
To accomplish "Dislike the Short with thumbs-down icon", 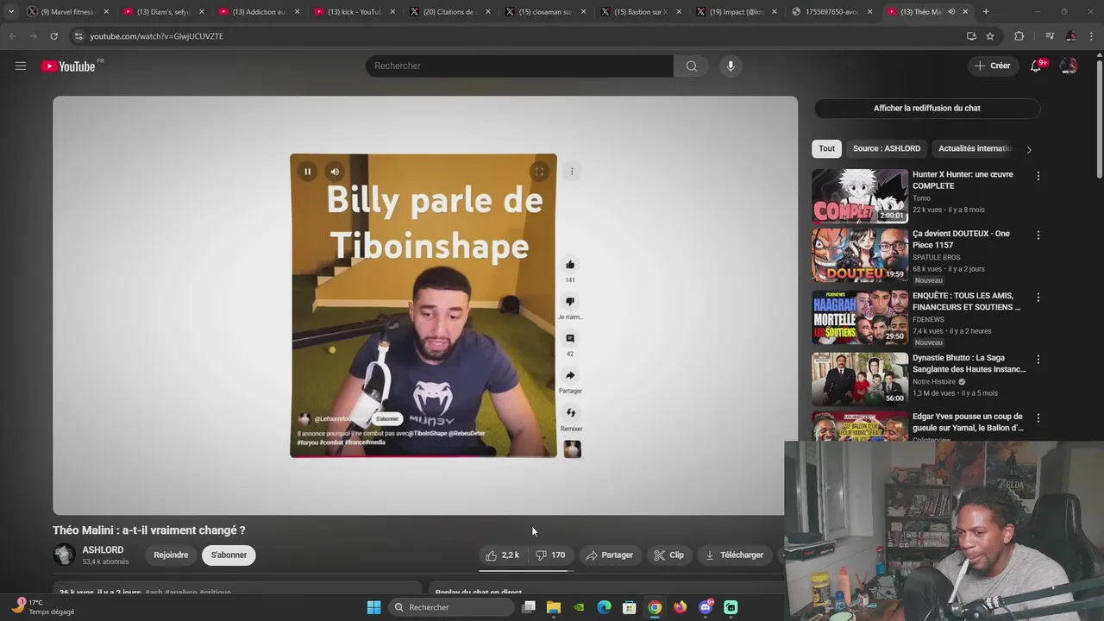I will 570,301.
